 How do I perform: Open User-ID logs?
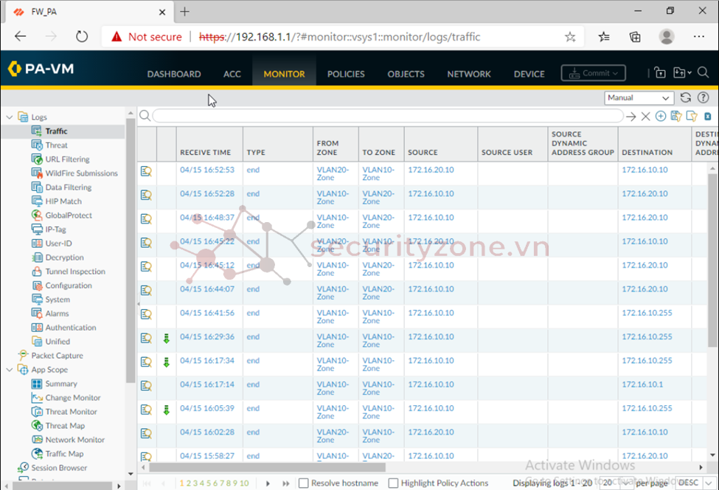tap(58, 244)
